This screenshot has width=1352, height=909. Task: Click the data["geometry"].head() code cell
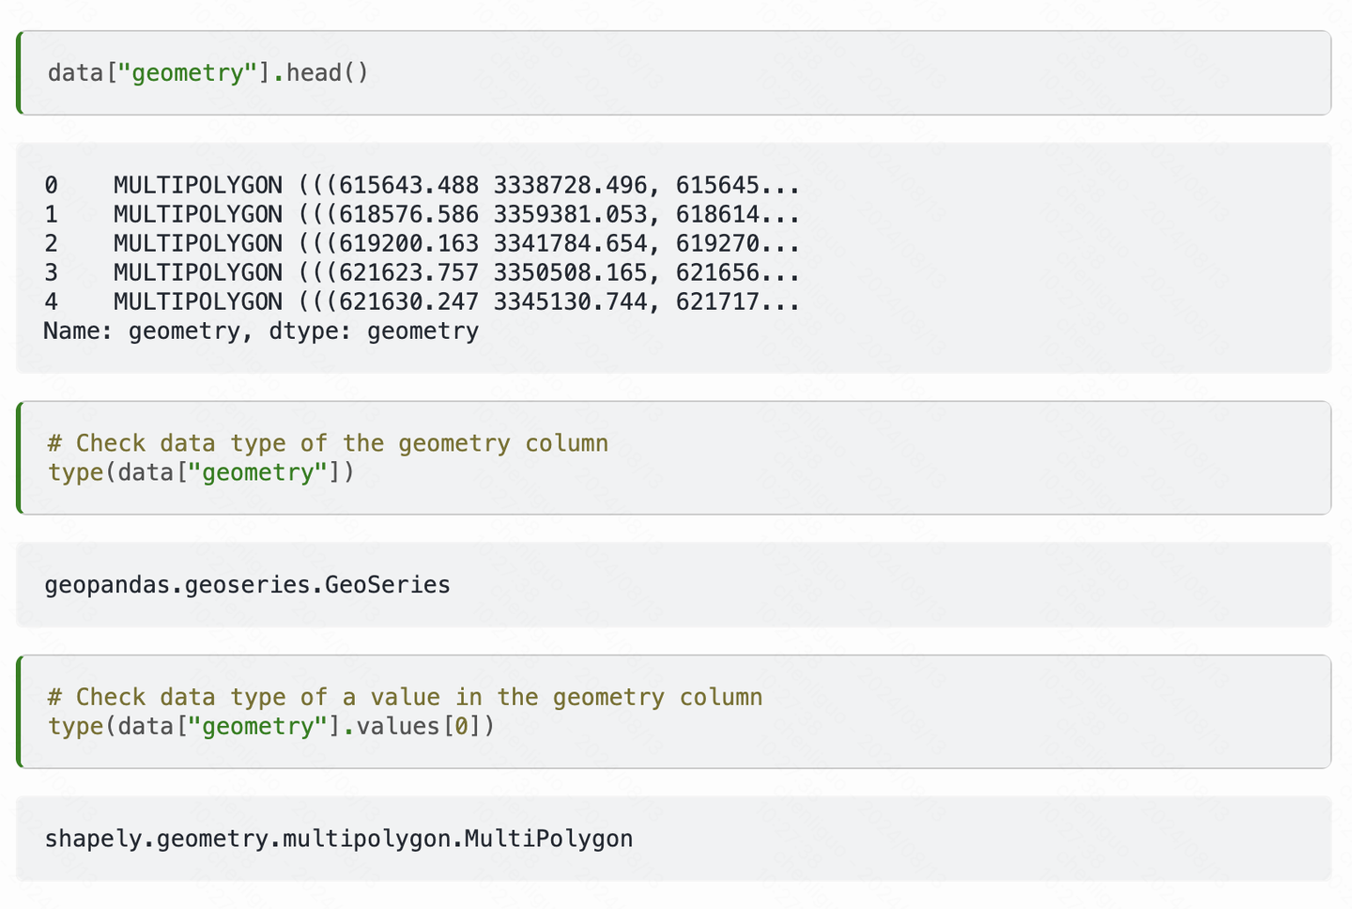207,72
